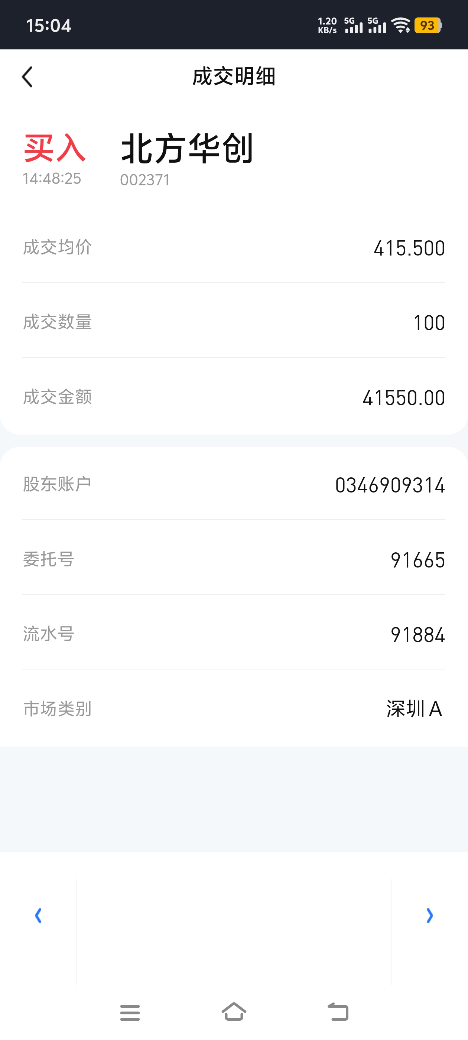This screenshot has height=1040, width=468.
Task: Open Android recent apps menu icon
Action: pyautogui.click(x=130, y=1012)
